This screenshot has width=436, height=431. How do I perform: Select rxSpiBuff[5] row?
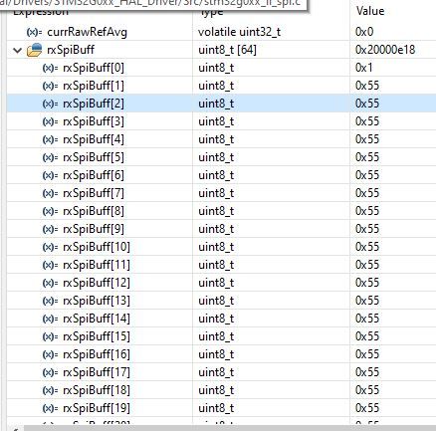(x=221, y=157)
